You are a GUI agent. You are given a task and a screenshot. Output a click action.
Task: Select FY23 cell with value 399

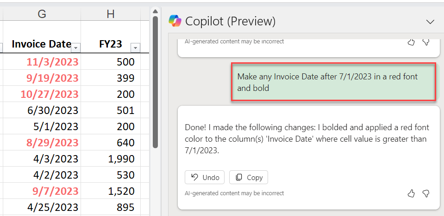coord(111,78)
